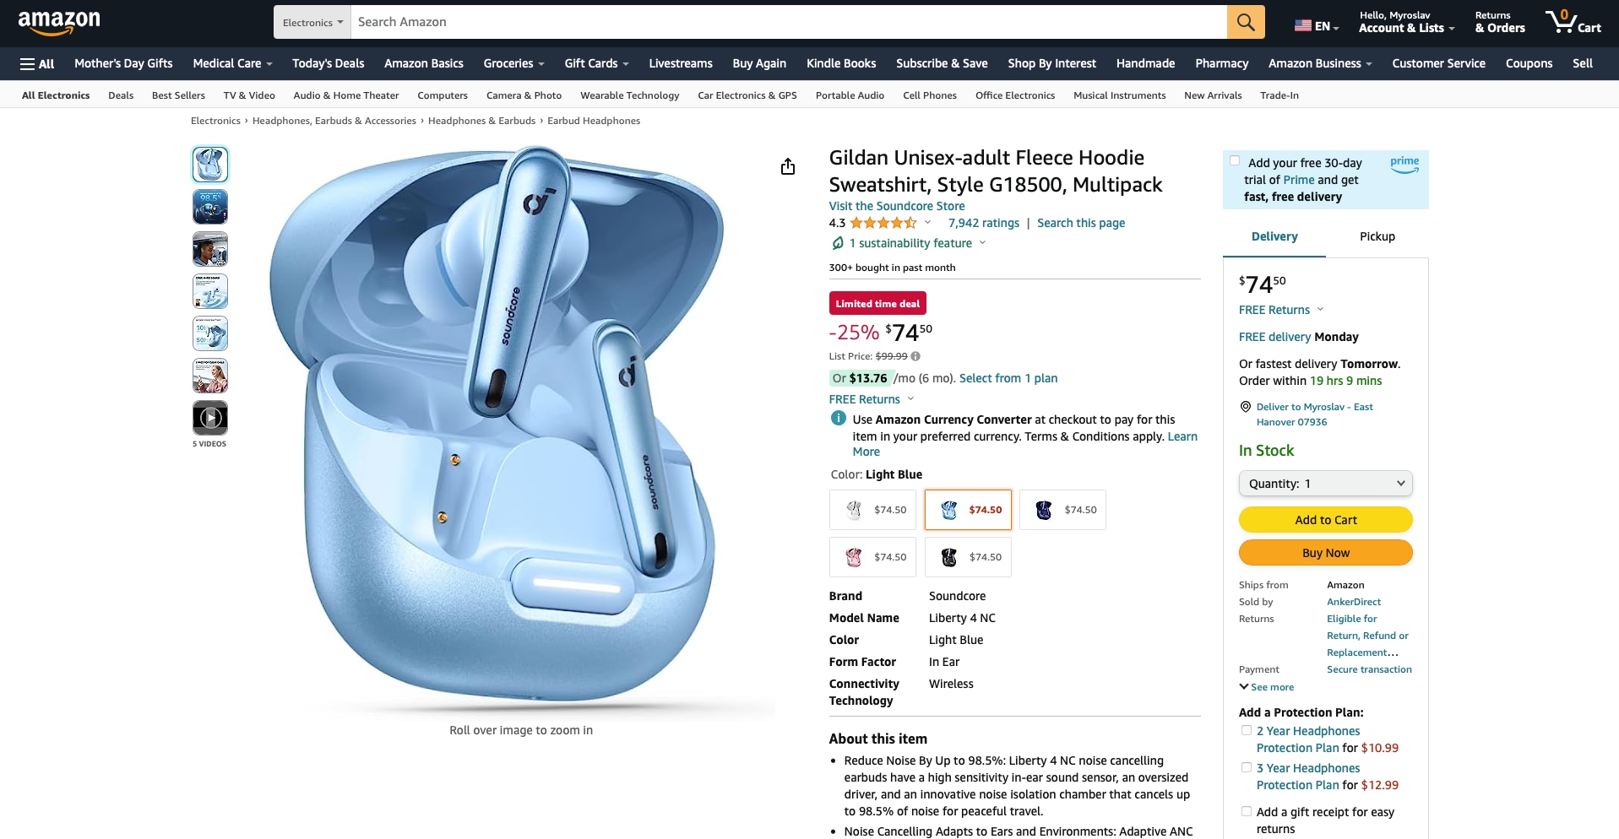Click the orange search magnifier button

(x=1246, y=22)
